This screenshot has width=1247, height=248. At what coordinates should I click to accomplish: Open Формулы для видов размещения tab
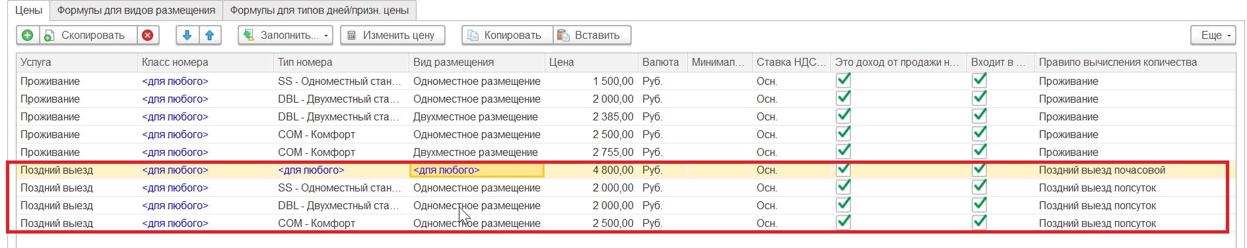point(136,10)
